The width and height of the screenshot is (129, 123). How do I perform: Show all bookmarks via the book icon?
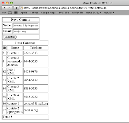tap(10, 13)
